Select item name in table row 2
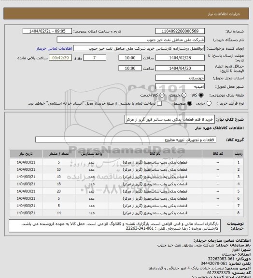 tap(155, 170)
